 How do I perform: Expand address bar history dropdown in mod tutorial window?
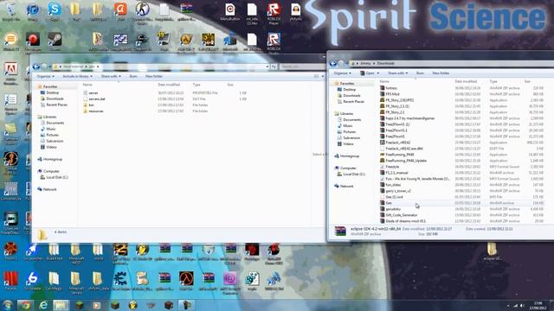click(267, 67)
